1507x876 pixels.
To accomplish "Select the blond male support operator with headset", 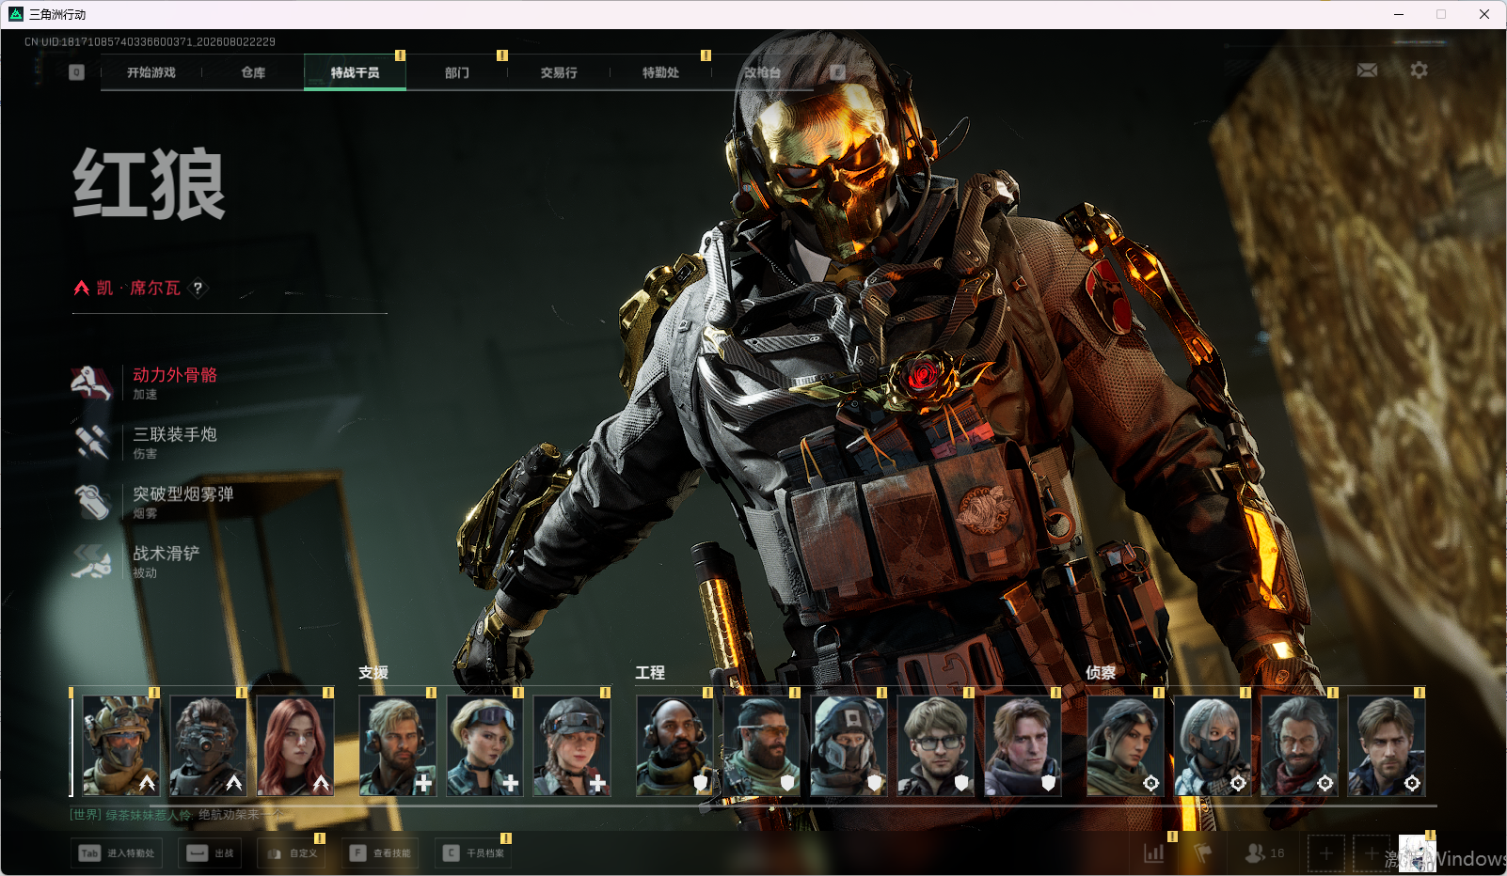I will point(398,746).
